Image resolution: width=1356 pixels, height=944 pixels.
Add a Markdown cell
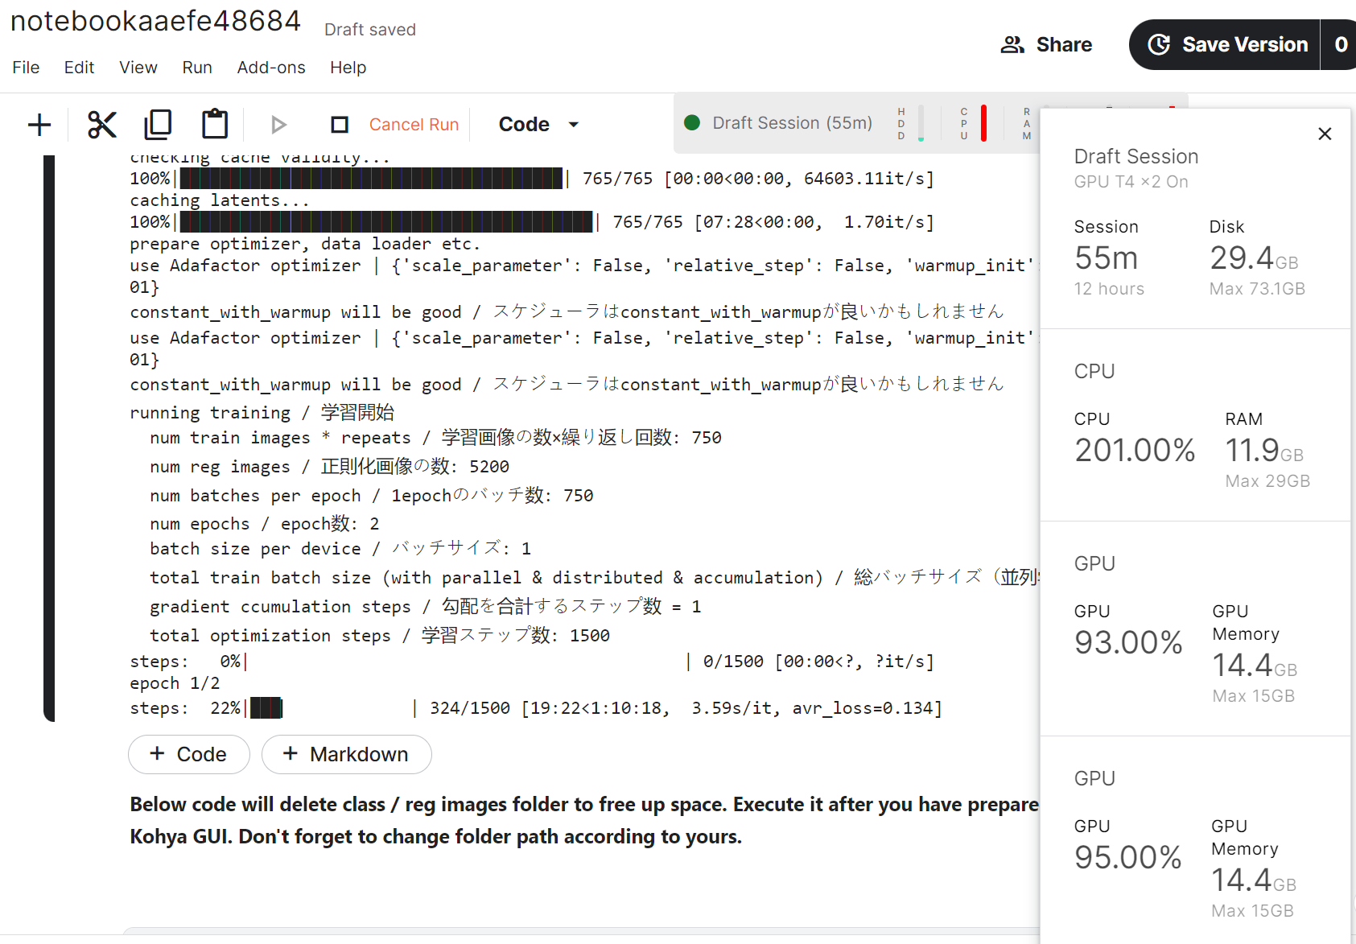pyautogui.click(x=346, y=754)
